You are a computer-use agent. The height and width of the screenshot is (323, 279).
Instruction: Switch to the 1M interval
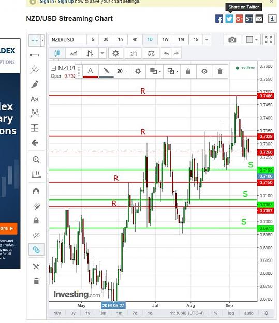point(181,40)
